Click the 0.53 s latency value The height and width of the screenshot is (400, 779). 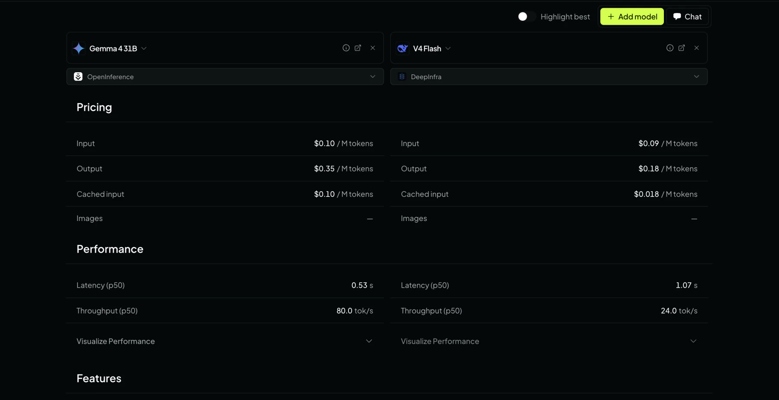(362, 285)
